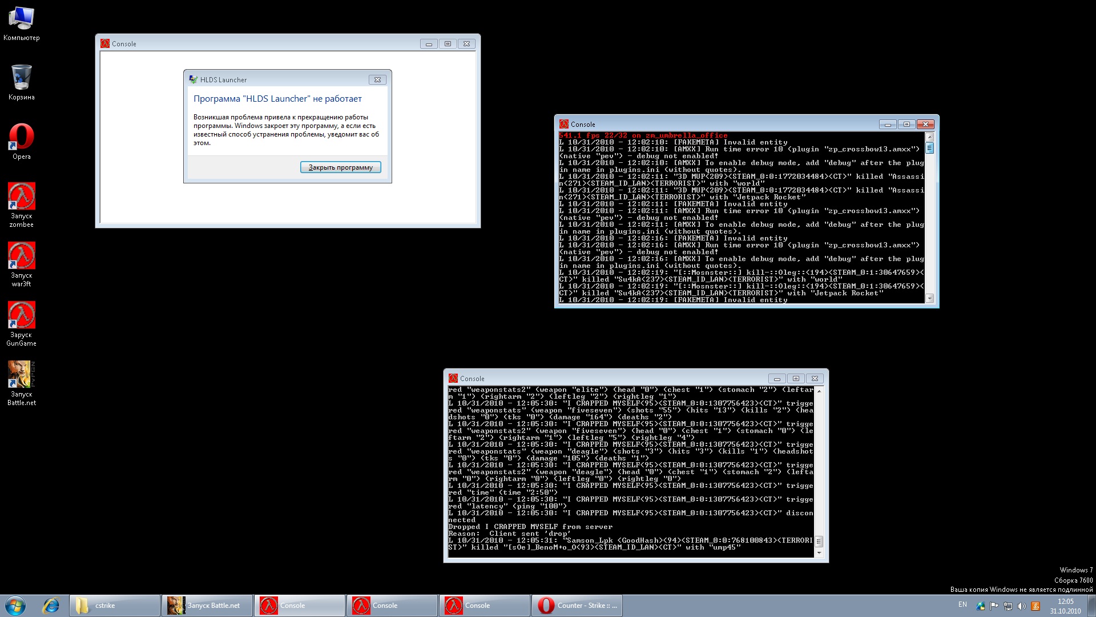The height and width of the screenshot is (617, 1096).
Task: Click the 'Reason: Client sent drop' line
Action: [x=509, y=534]
